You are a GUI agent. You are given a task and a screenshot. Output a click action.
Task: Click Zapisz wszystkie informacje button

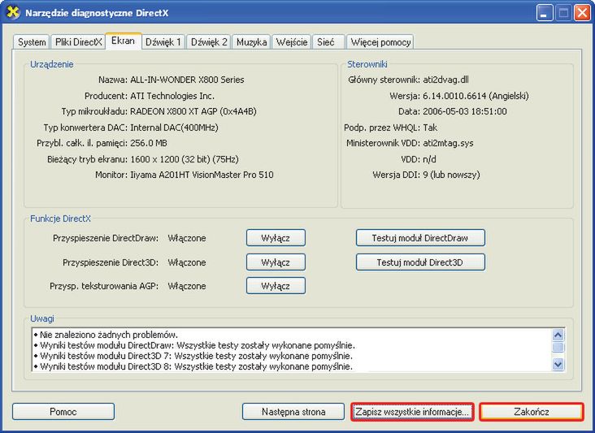coord(412,412)
